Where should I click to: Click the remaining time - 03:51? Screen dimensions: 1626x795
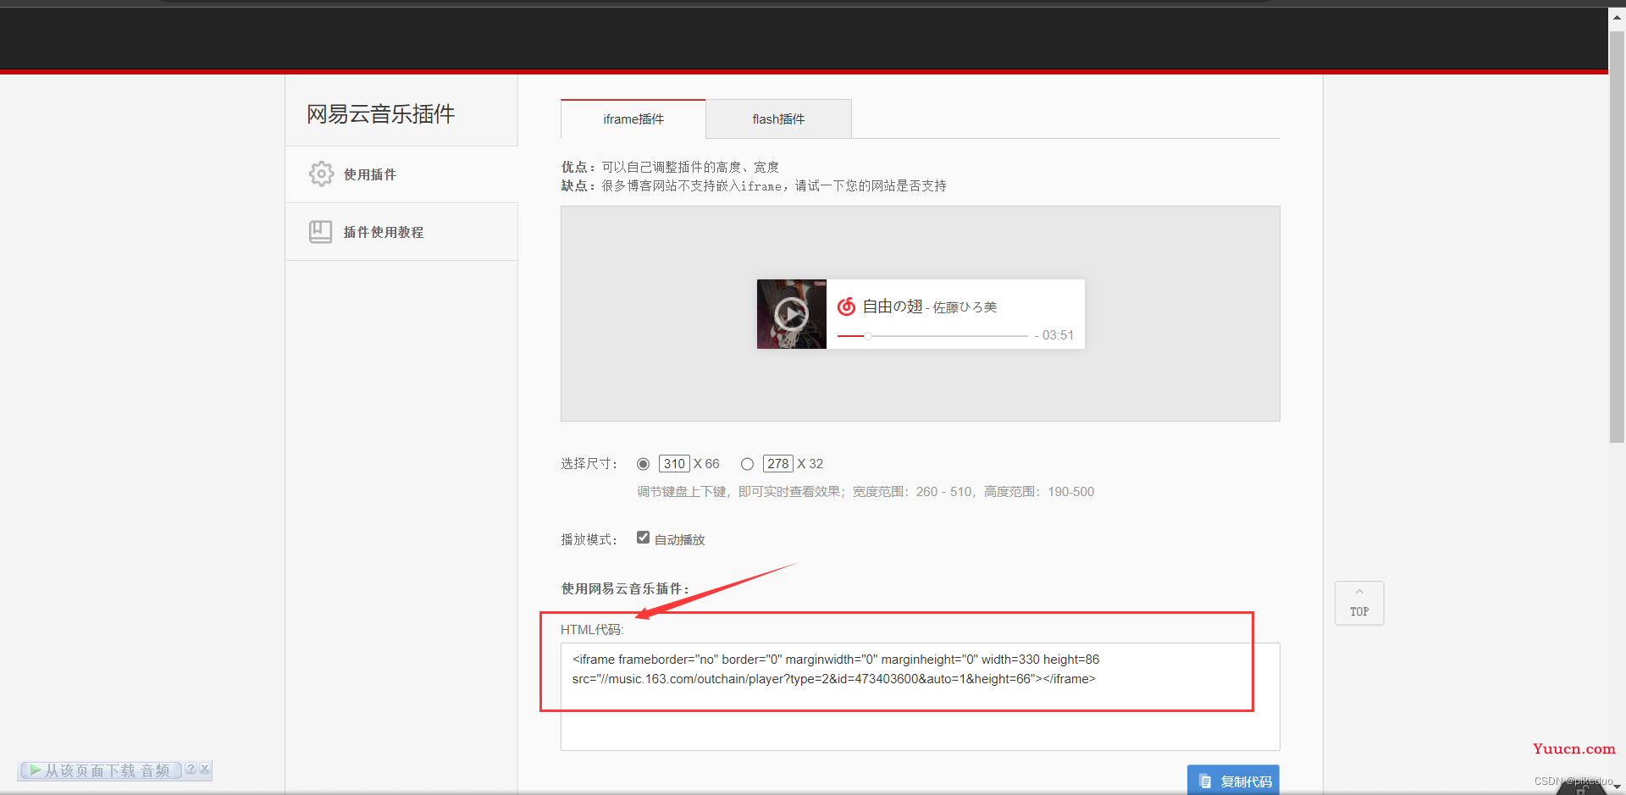(x=1054, y=335)
